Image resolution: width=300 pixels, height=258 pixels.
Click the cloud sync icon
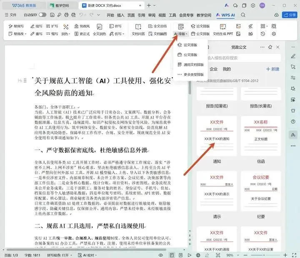point(277,15)
